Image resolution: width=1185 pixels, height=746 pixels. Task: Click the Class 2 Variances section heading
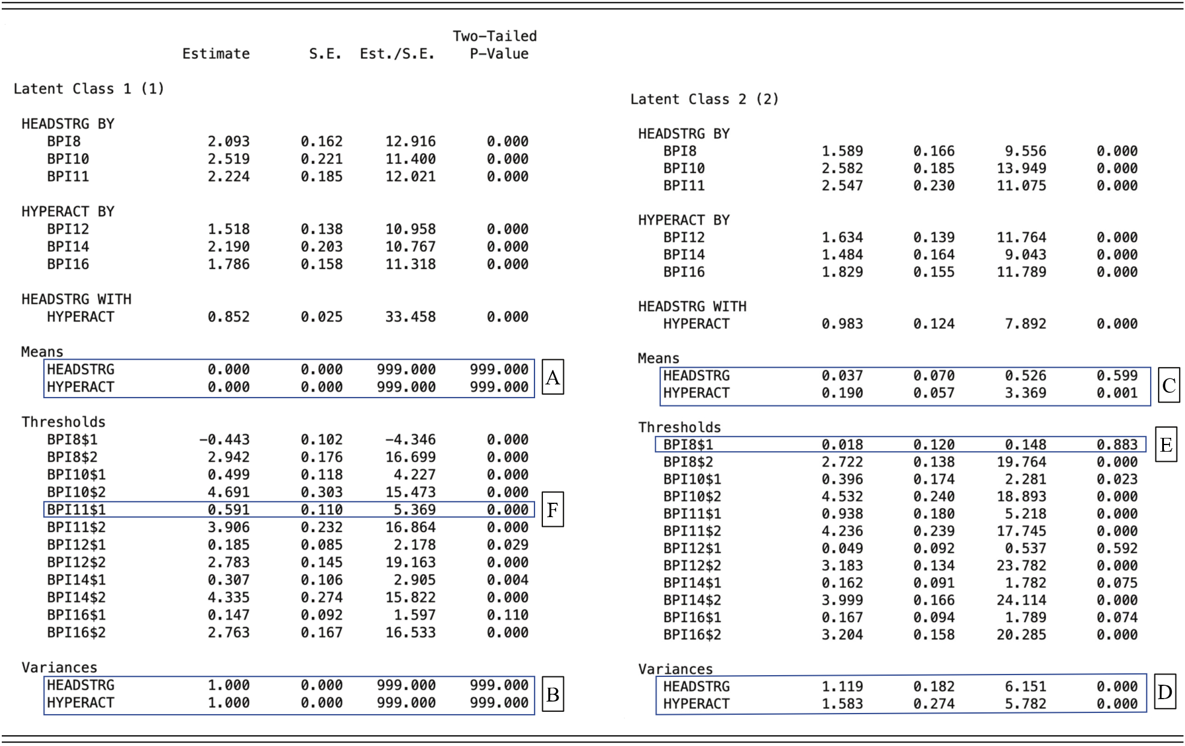(675, 669)
